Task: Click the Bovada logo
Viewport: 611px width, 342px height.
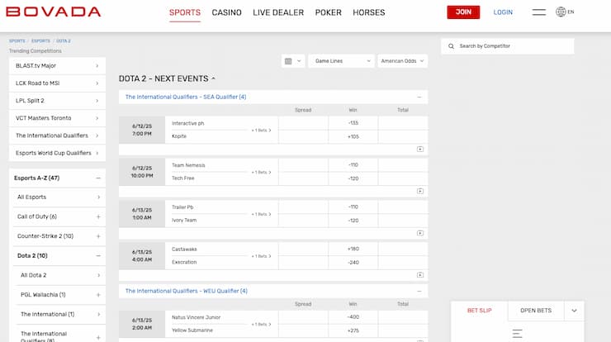Action: (x=54, y=12)
